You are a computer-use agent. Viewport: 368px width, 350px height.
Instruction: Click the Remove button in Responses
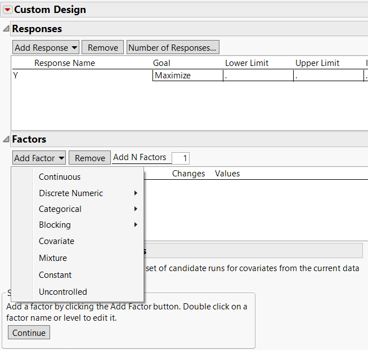tap(103, 48)
